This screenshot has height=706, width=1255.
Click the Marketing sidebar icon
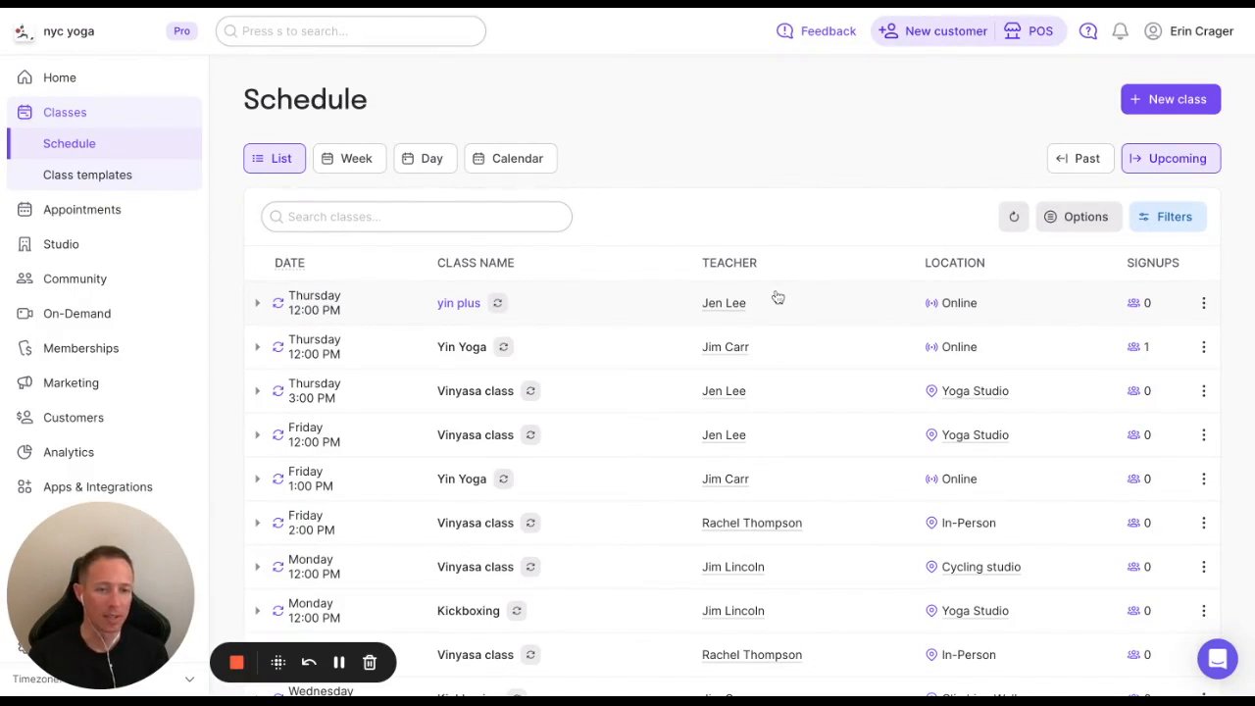click(25, 382)
